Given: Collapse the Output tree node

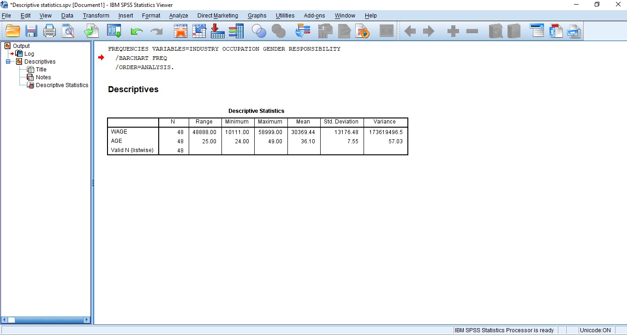Looking at the screenshot, I should [6, 46].
